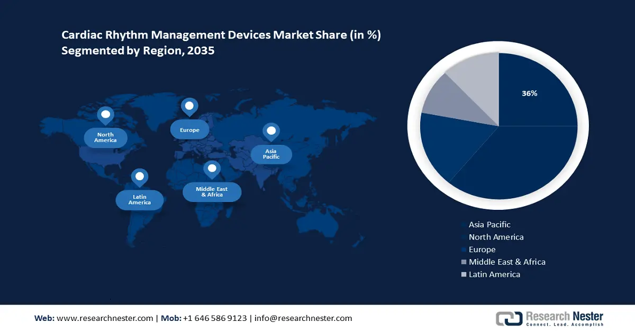Select the North America region label

coord(106,137)
